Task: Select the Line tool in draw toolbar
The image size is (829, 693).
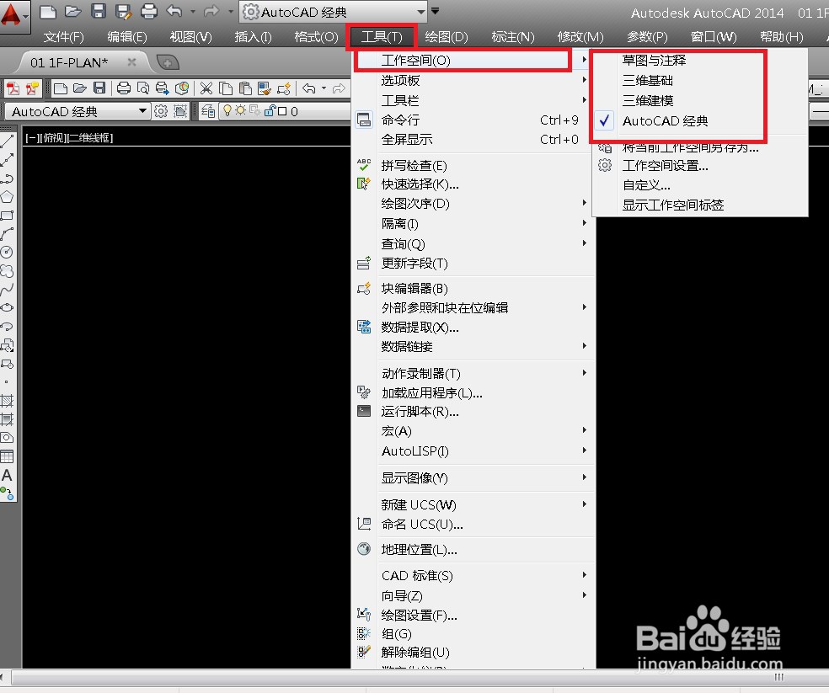Action: tap(7, 141)
